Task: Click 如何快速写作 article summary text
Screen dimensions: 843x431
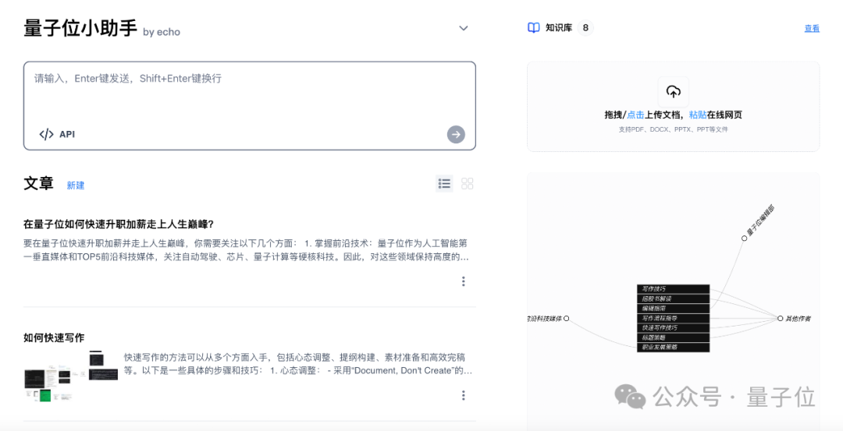Action: (x=298, y=364)
